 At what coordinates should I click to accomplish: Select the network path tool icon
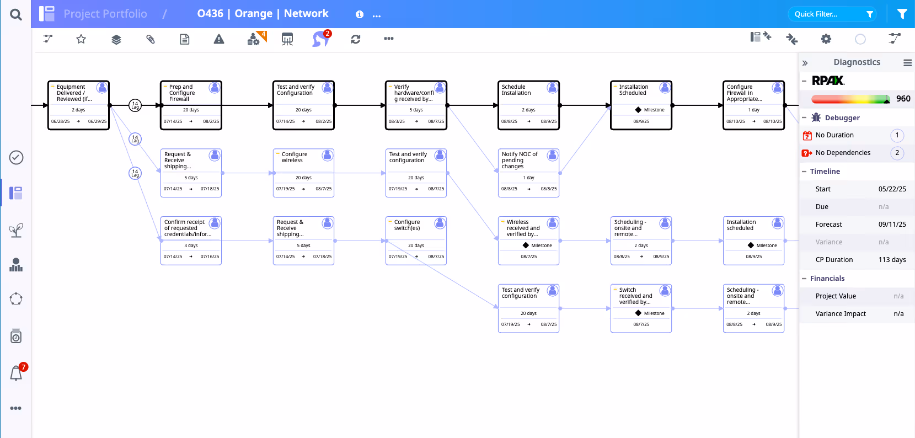48,39
